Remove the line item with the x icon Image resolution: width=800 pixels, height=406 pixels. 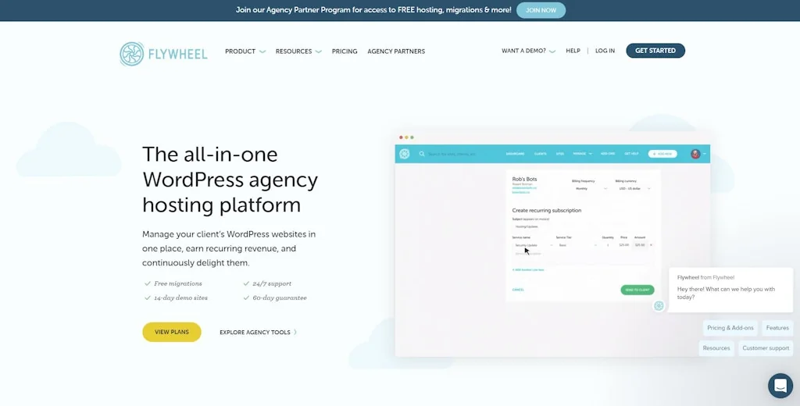click(651, 245)
